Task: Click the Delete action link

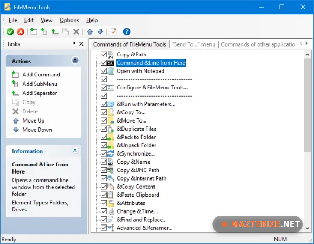Action: pos(30,112)
